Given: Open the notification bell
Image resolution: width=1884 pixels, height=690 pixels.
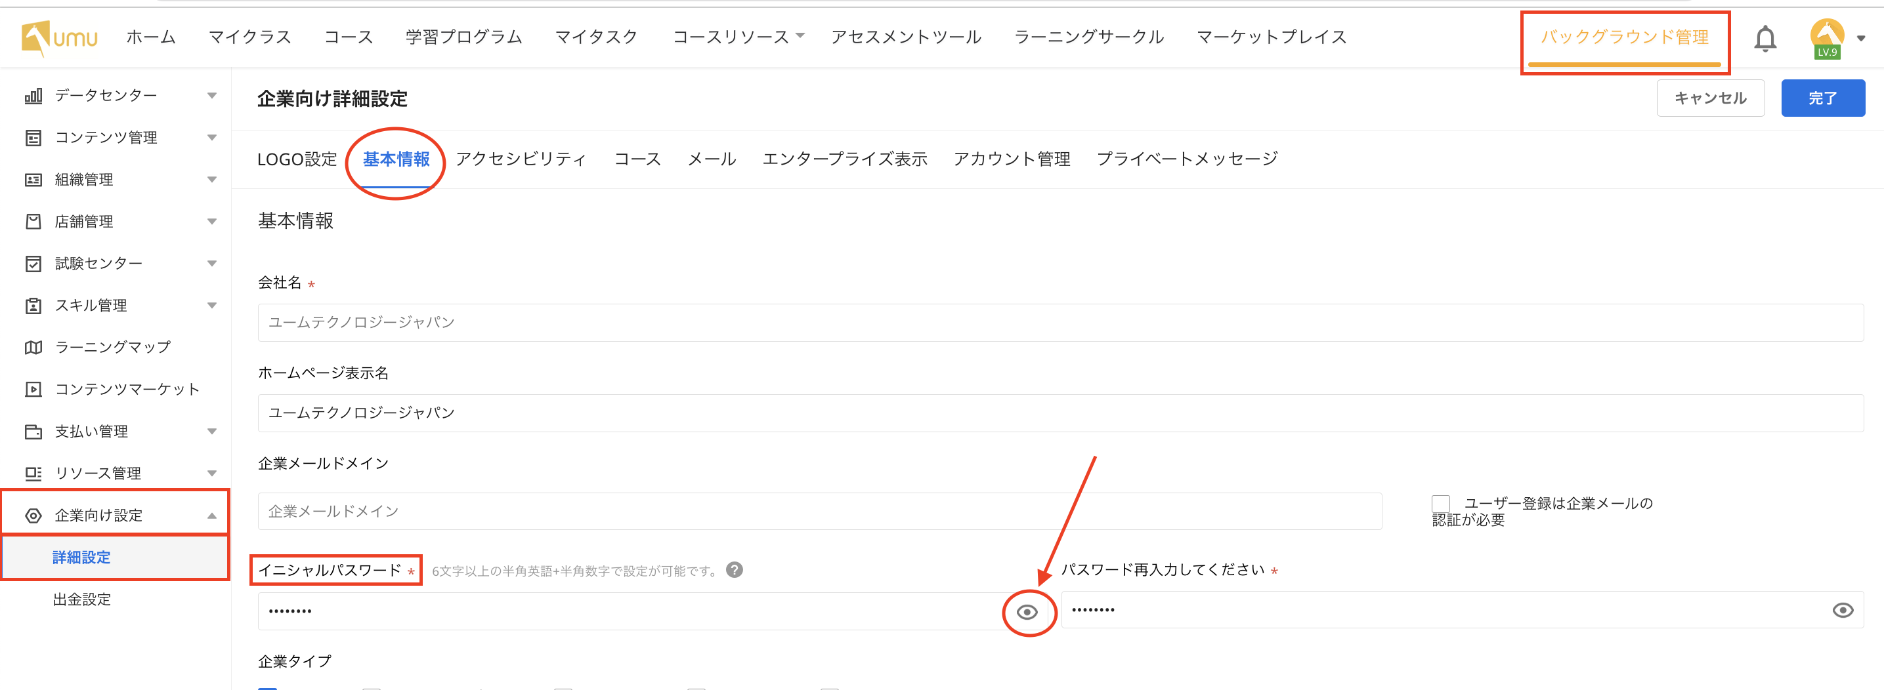Looking at the screenshot, I should tap(1765, 38).
